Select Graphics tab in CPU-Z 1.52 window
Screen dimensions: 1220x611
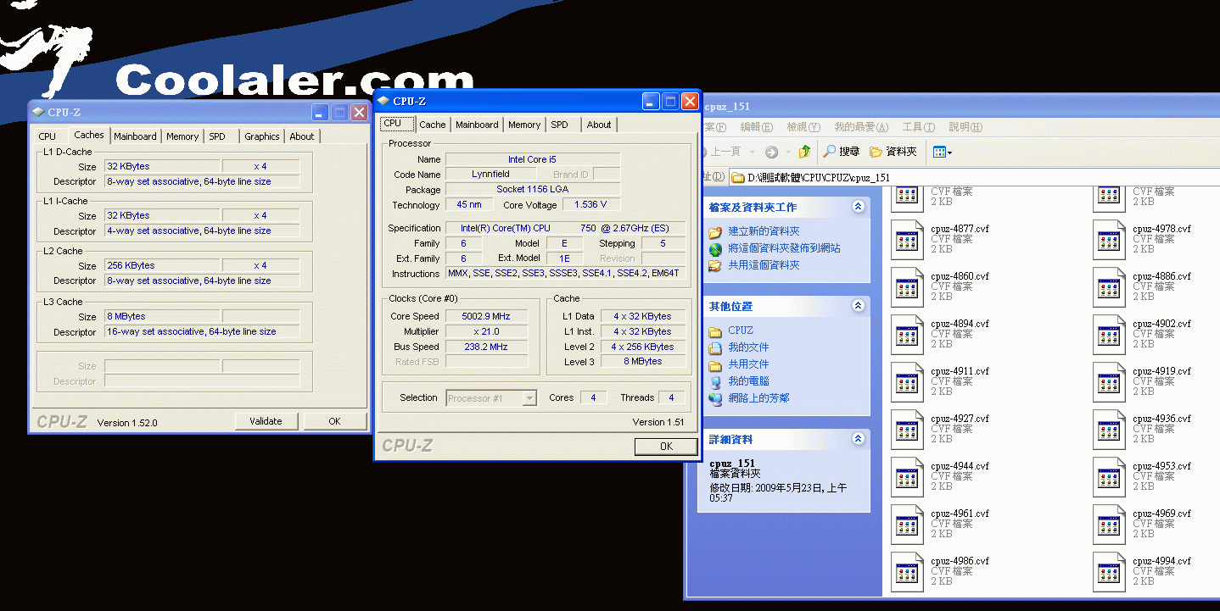click(x=262, y=136)
